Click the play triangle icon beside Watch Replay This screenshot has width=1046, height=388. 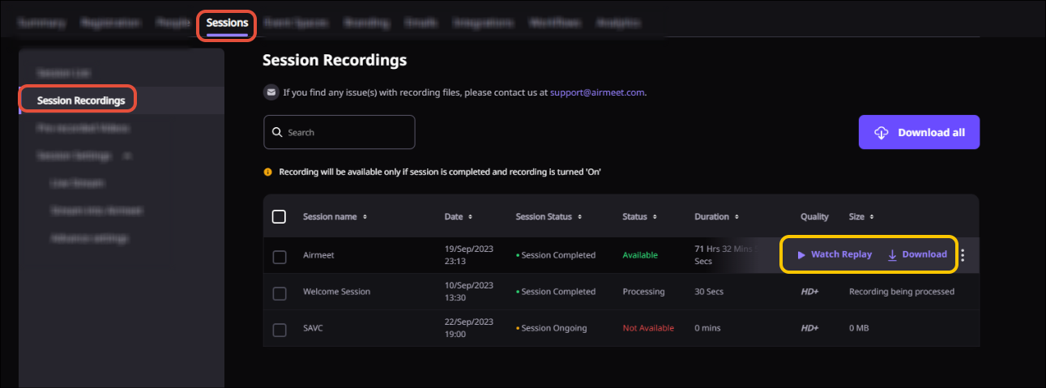(x=801, y=254)
